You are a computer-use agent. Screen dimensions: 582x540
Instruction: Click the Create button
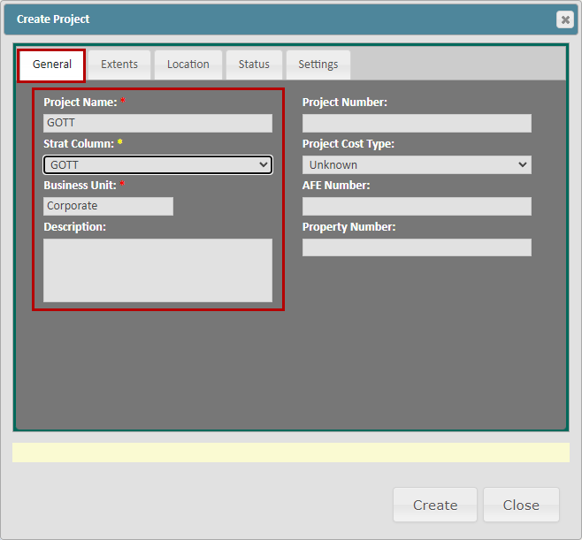point(435,505)
